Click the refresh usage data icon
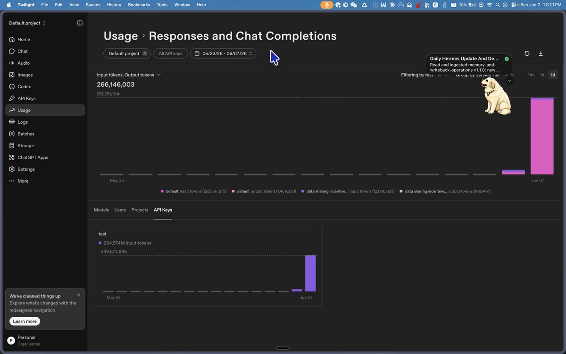This screenshot has height=354, width=566. [x=527, y=53]
